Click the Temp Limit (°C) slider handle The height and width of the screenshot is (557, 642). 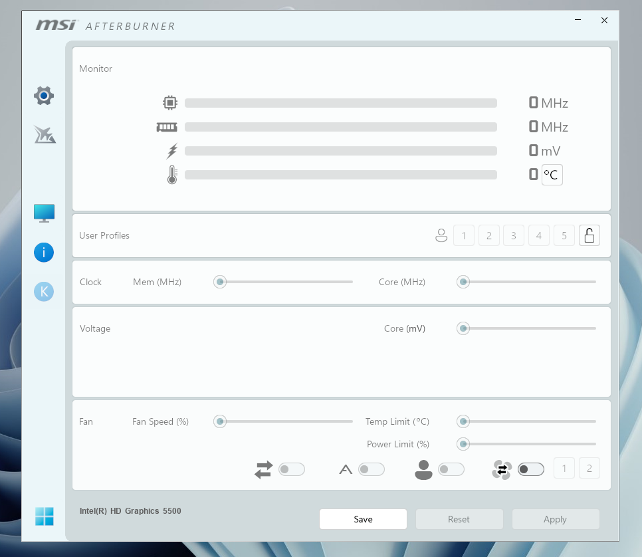pyautogui.click(x=463, y=421)
